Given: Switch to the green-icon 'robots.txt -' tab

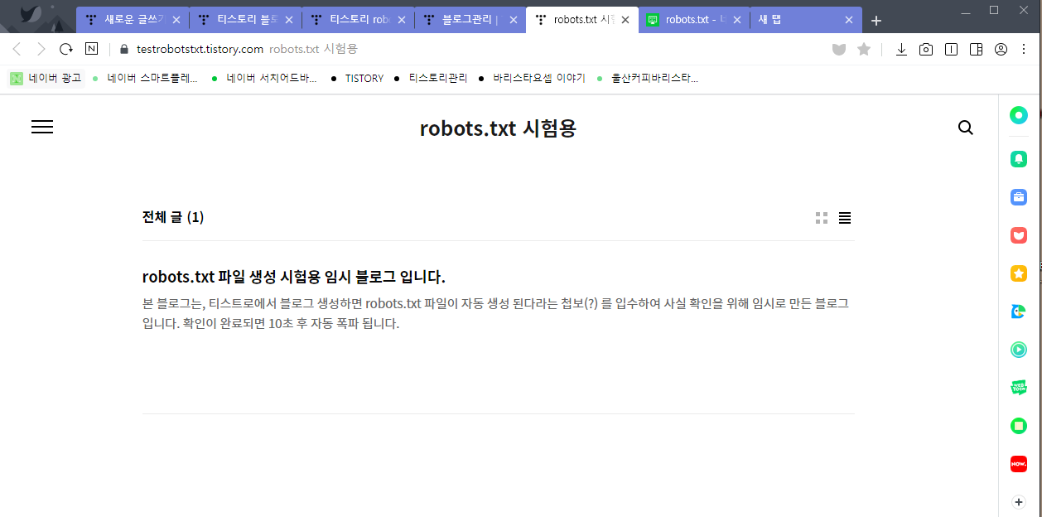Looking at the screenshot, I should (x=696, y=20).
